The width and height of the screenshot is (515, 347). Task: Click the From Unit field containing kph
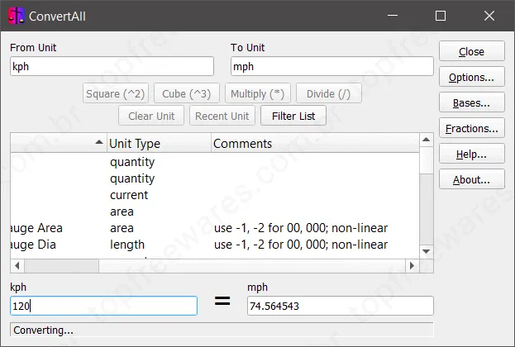click(x=112, y=66)
